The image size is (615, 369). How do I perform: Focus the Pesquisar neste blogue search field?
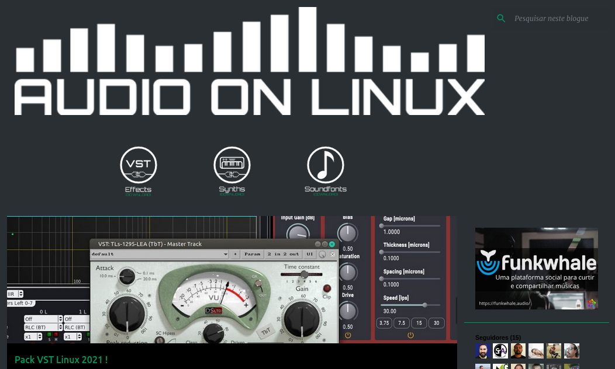[551, 19]
